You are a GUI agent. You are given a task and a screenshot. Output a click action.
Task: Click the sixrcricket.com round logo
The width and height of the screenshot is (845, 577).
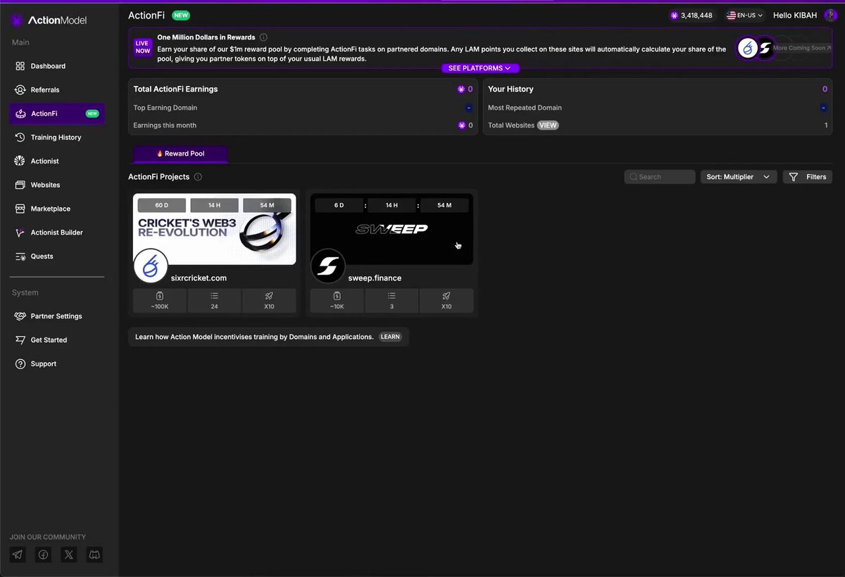tap(151, 266)
